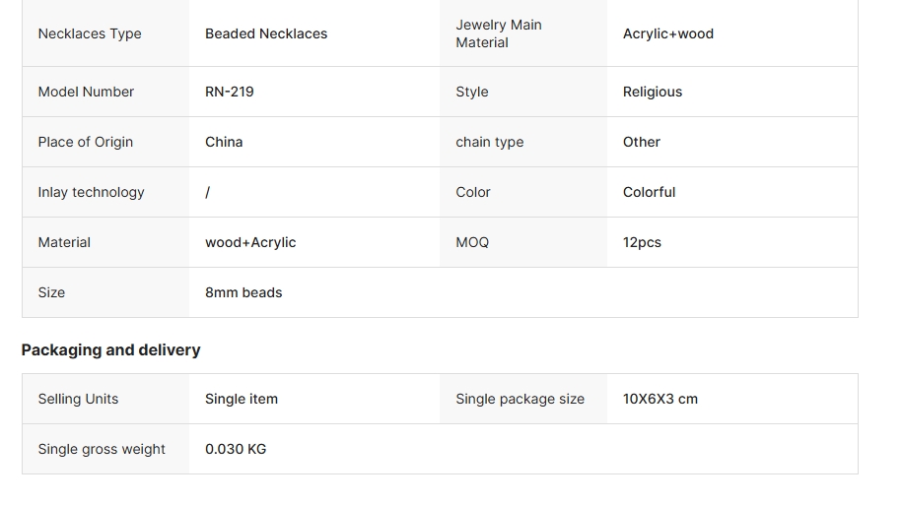Select the 12pcs MOQ value

pyautogui.click(x=642, y=242)
